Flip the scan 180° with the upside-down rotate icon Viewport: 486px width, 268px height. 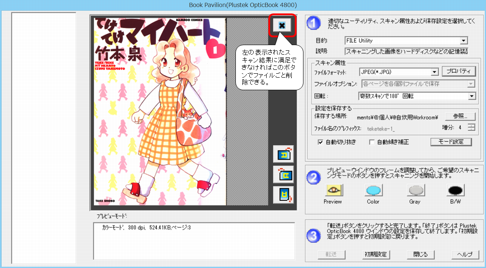(283, 195)
